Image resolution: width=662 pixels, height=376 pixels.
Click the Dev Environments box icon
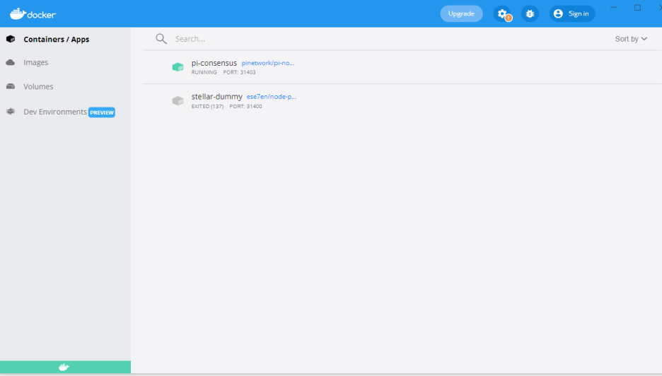tap(11, 112)
